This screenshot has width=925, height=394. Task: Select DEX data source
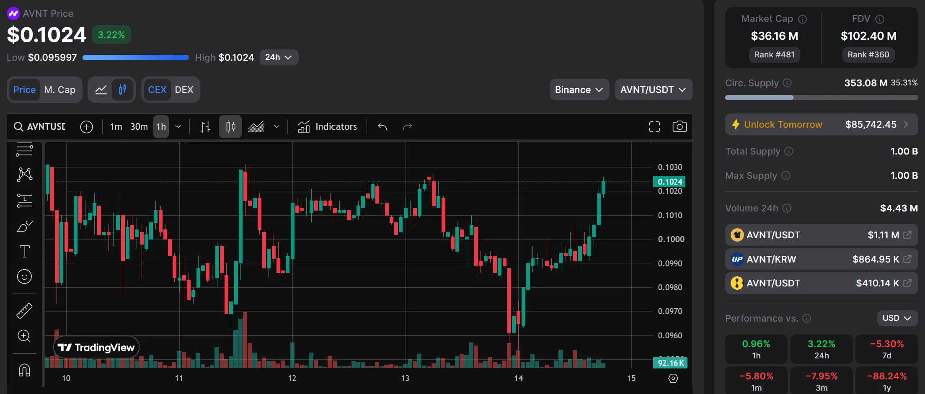click(184, 90)
